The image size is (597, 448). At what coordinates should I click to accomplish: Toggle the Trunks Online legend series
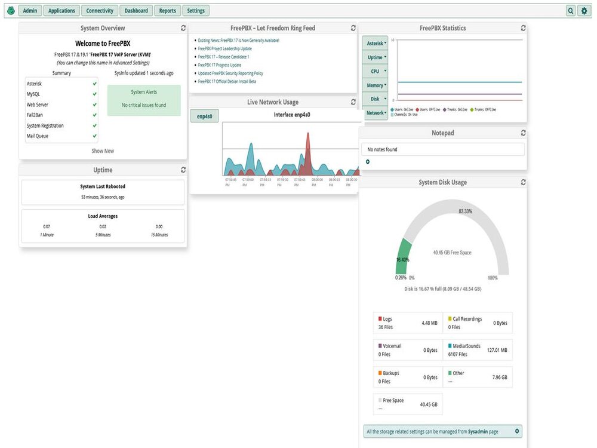point(455,109)
